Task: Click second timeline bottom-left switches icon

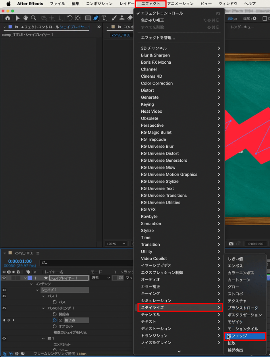Action: click(11, 354)
